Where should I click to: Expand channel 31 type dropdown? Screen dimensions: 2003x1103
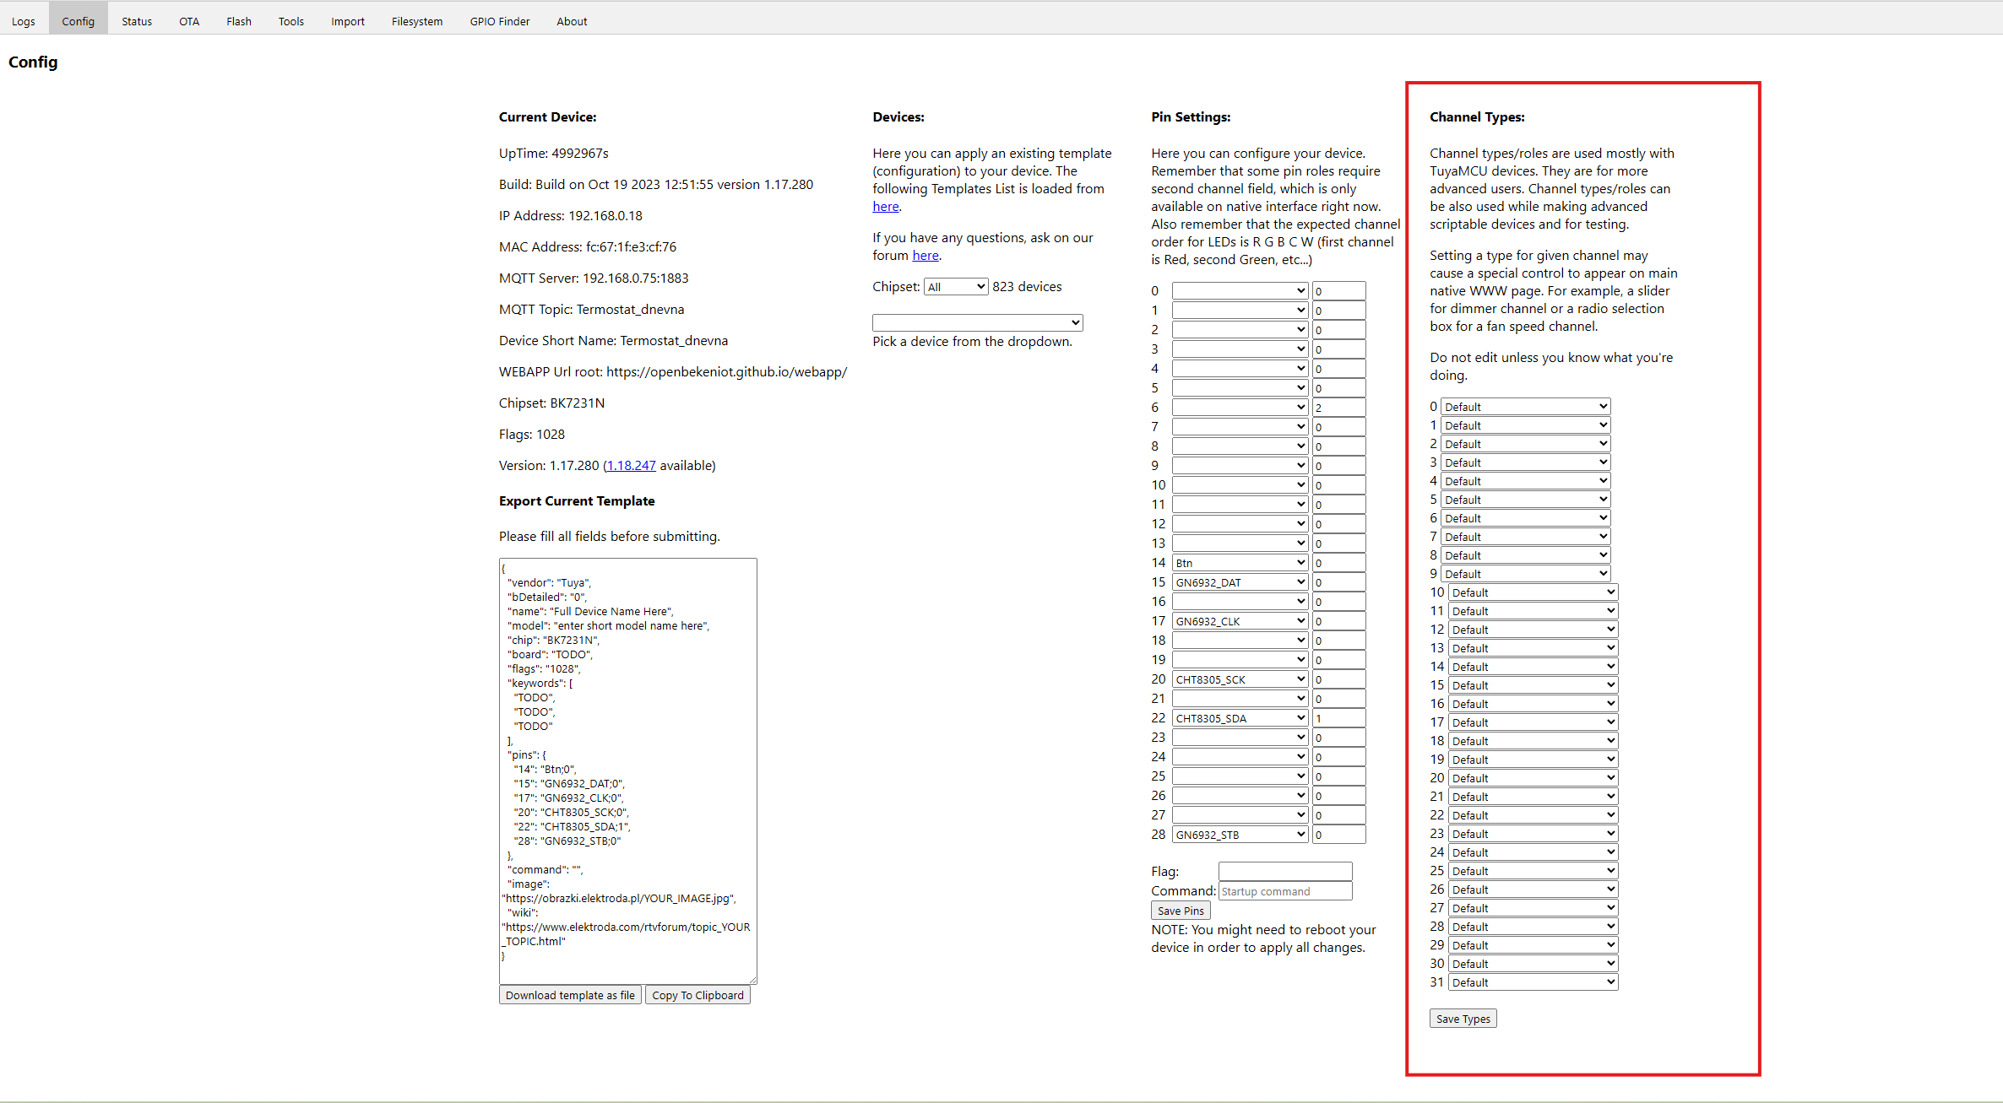[x=1533, y=982]
